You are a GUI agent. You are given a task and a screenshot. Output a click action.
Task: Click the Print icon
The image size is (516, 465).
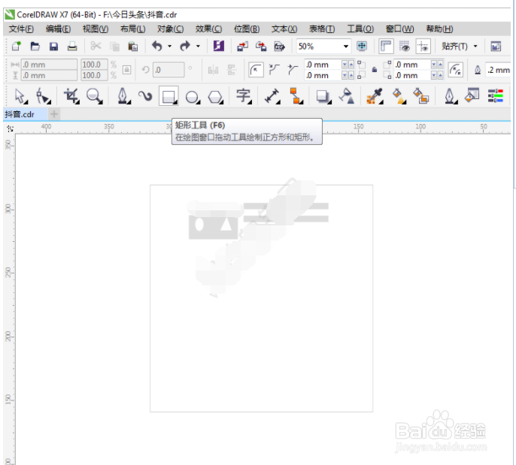[72, 47]
